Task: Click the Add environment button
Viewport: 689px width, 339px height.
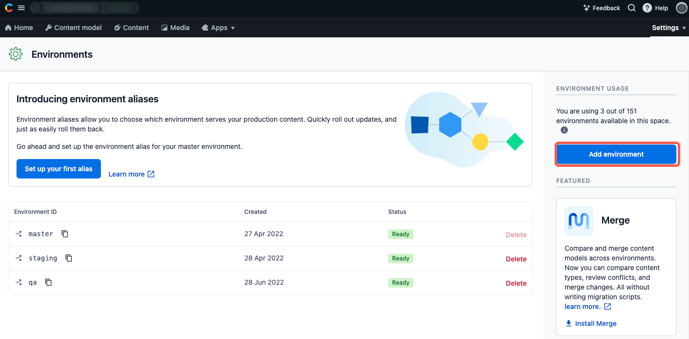Action: (616, 154)
